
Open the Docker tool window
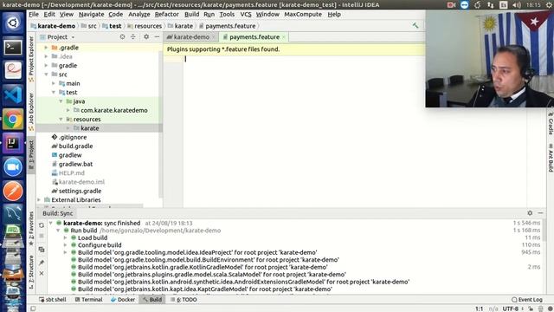click(x=123, y=300)
